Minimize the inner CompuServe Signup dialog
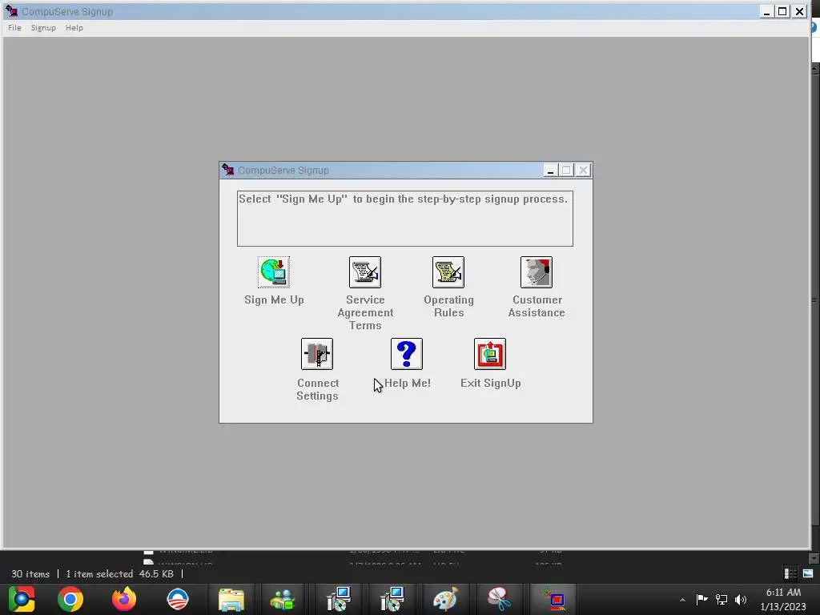Screen dimensions: 820x615 tap(550, 171)
